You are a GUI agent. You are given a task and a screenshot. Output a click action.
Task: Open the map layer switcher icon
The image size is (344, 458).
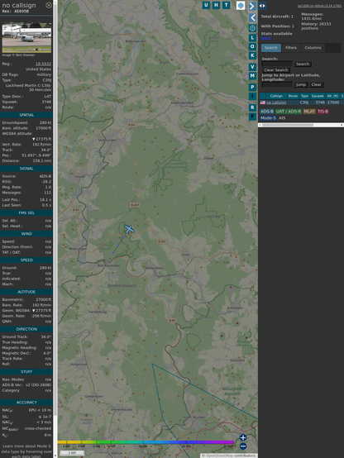pyautogui.click(x=241, y=5)
